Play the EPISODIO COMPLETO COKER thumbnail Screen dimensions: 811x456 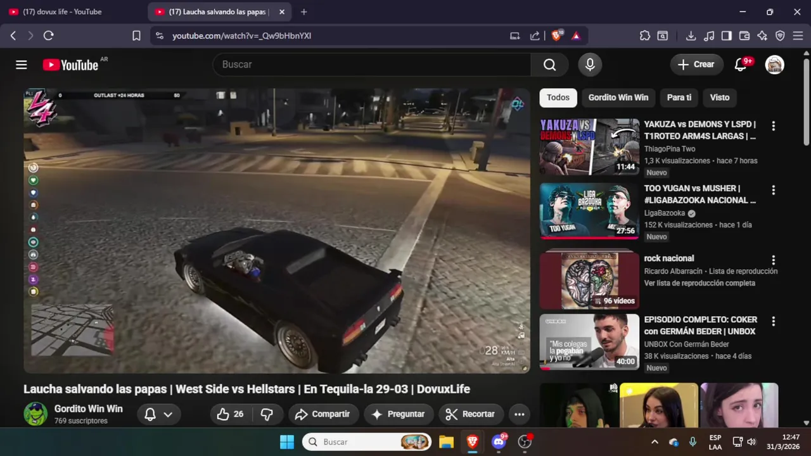tap(589, 342)
